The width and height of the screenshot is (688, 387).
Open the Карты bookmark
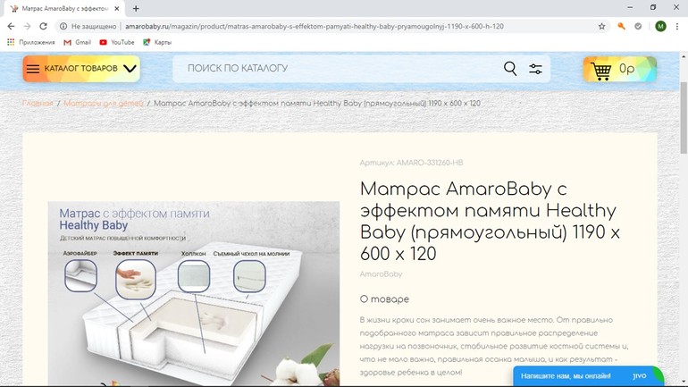(157, 42)
